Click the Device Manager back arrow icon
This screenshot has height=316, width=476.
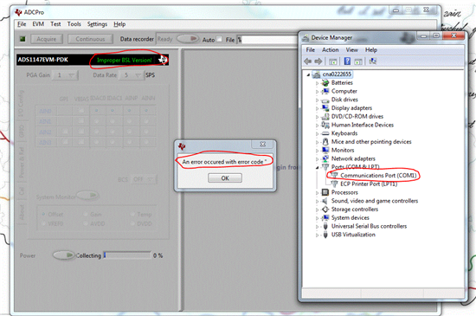point(307,61)
